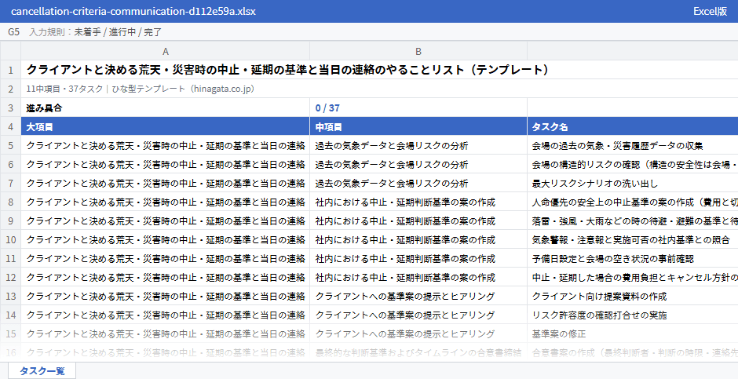Screen dimensions: 738x379
Task: Select column A header
Action: [165, 51]
